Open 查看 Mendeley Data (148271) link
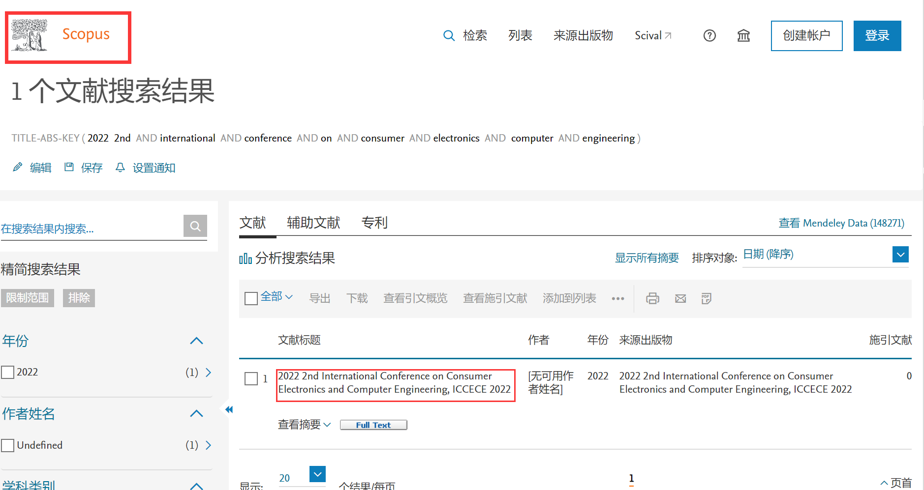This screenshot has height=490, width=924. 841,223
